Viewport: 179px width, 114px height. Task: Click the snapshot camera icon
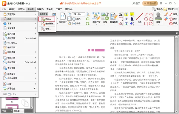coord(54,14)
